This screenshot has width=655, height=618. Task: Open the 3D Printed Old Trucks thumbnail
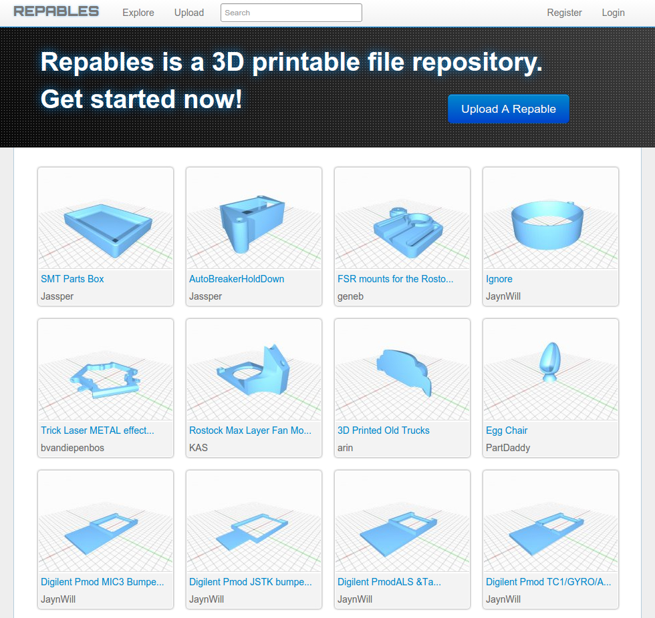click(x=402, y=370)
